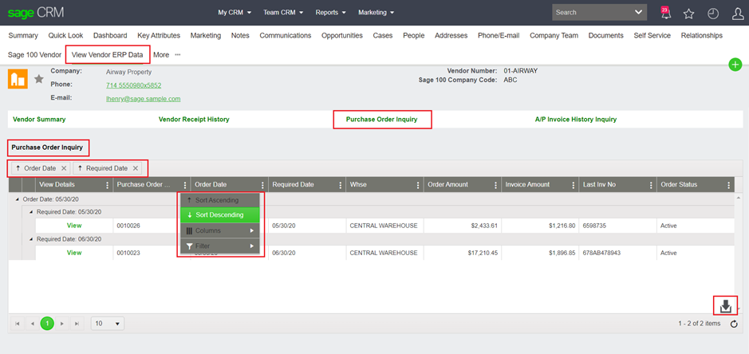Switch to the Communications tab

286,35
